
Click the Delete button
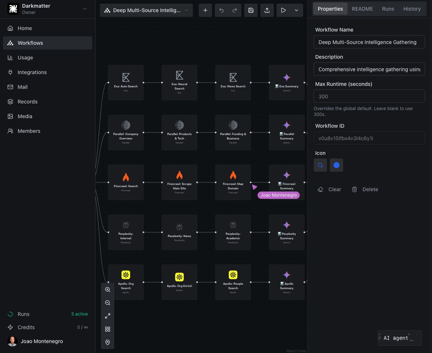pos(365,189)
